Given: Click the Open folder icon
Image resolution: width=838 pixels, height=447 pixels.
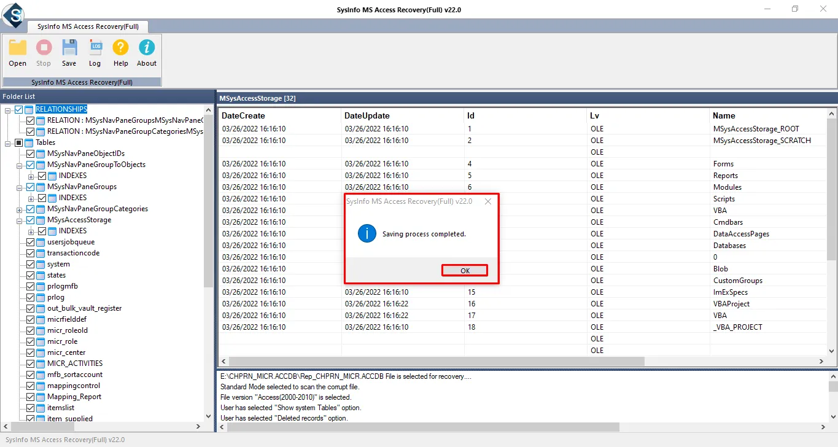Looking at the screenshot, I should coord(18,48).
